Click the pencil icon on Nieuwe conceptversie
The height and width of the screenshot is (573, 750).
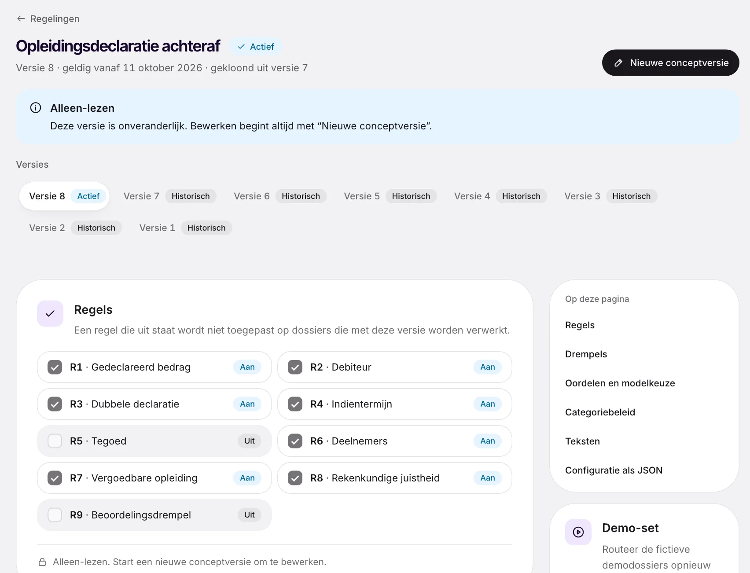(x=618, y=63)
